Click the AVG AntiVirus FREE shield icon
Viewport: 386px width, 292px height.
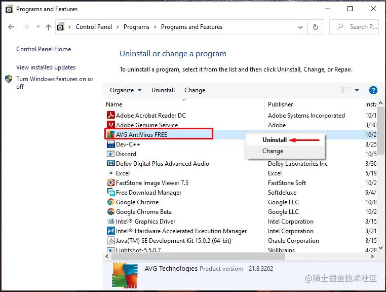click(111, 134)
